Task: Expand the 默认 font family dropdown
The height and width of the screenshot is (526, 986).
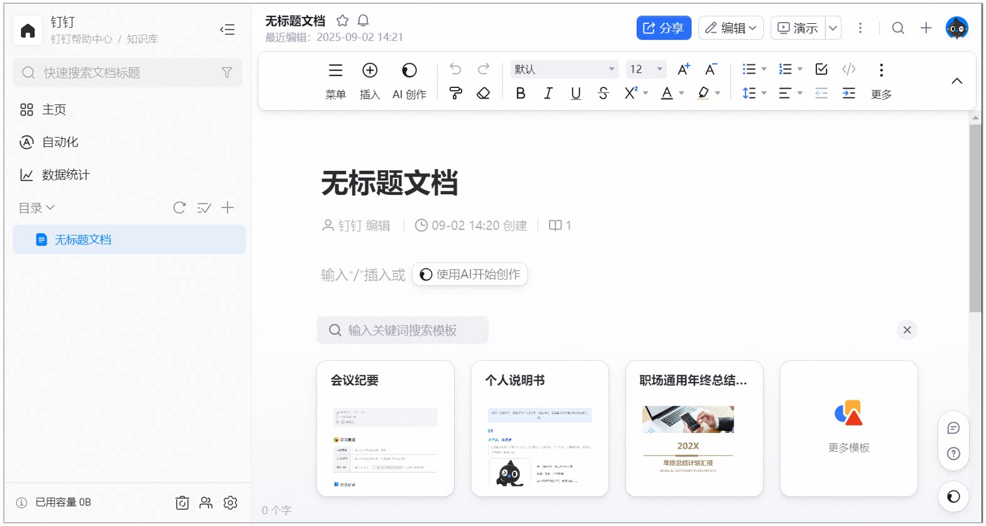Action: [x=564, y=69]
